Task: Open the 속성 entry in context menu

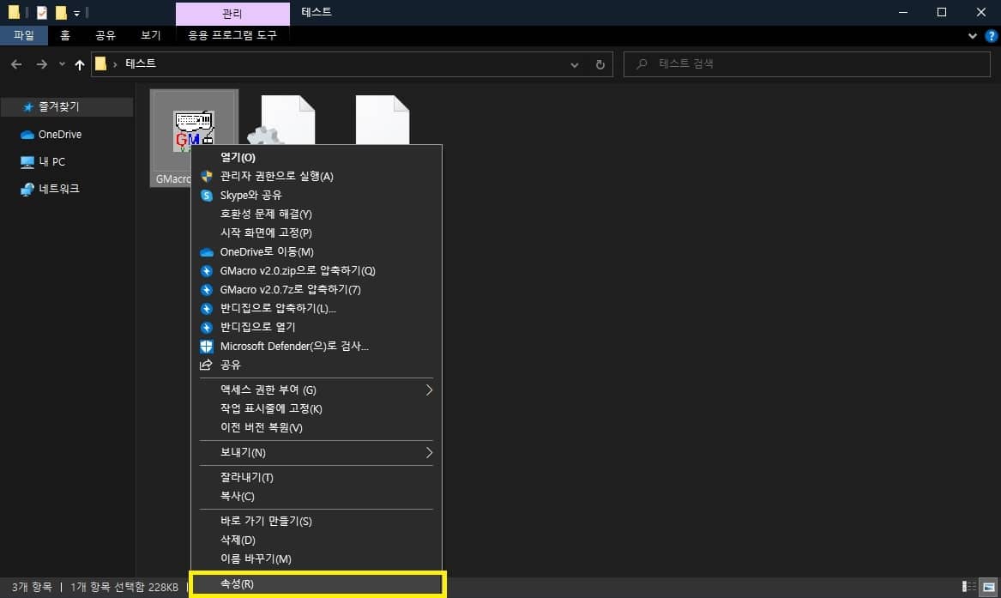Action: pyautogui.click(x=317, y=583)
